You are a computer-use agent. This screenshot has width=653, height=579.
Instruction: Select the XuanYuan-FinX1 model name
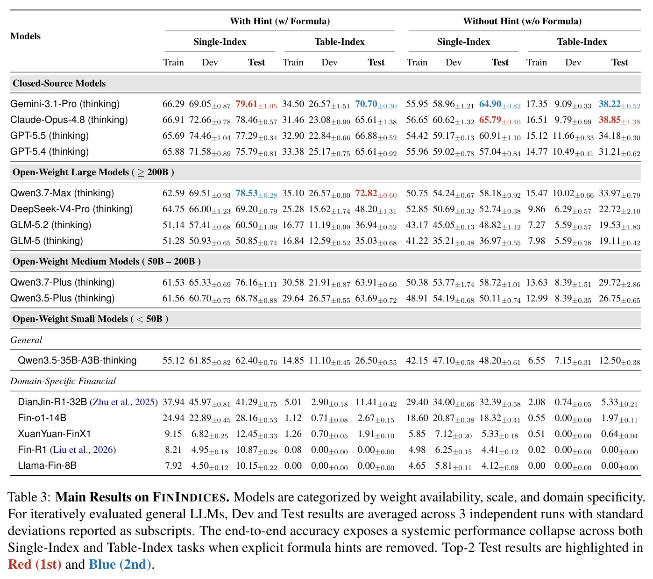pyautogui.click(x=54, y=434)
